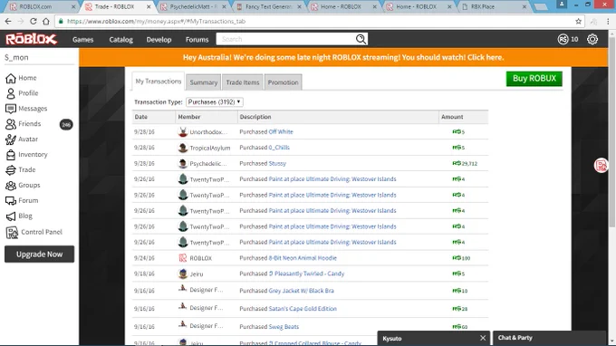Open the Transaction Type dropdown
This screenshot has height=346, width=616.
point(215,101)
